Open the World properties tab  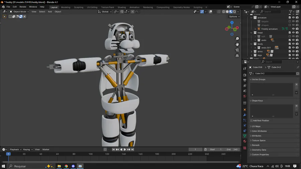pyautogui.click(x=245, y=96)
